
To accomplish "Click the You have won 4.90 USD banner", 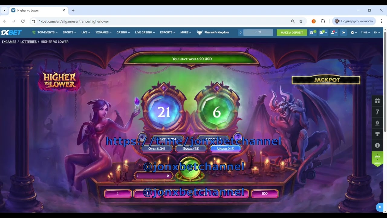I will tap(192, 59).
